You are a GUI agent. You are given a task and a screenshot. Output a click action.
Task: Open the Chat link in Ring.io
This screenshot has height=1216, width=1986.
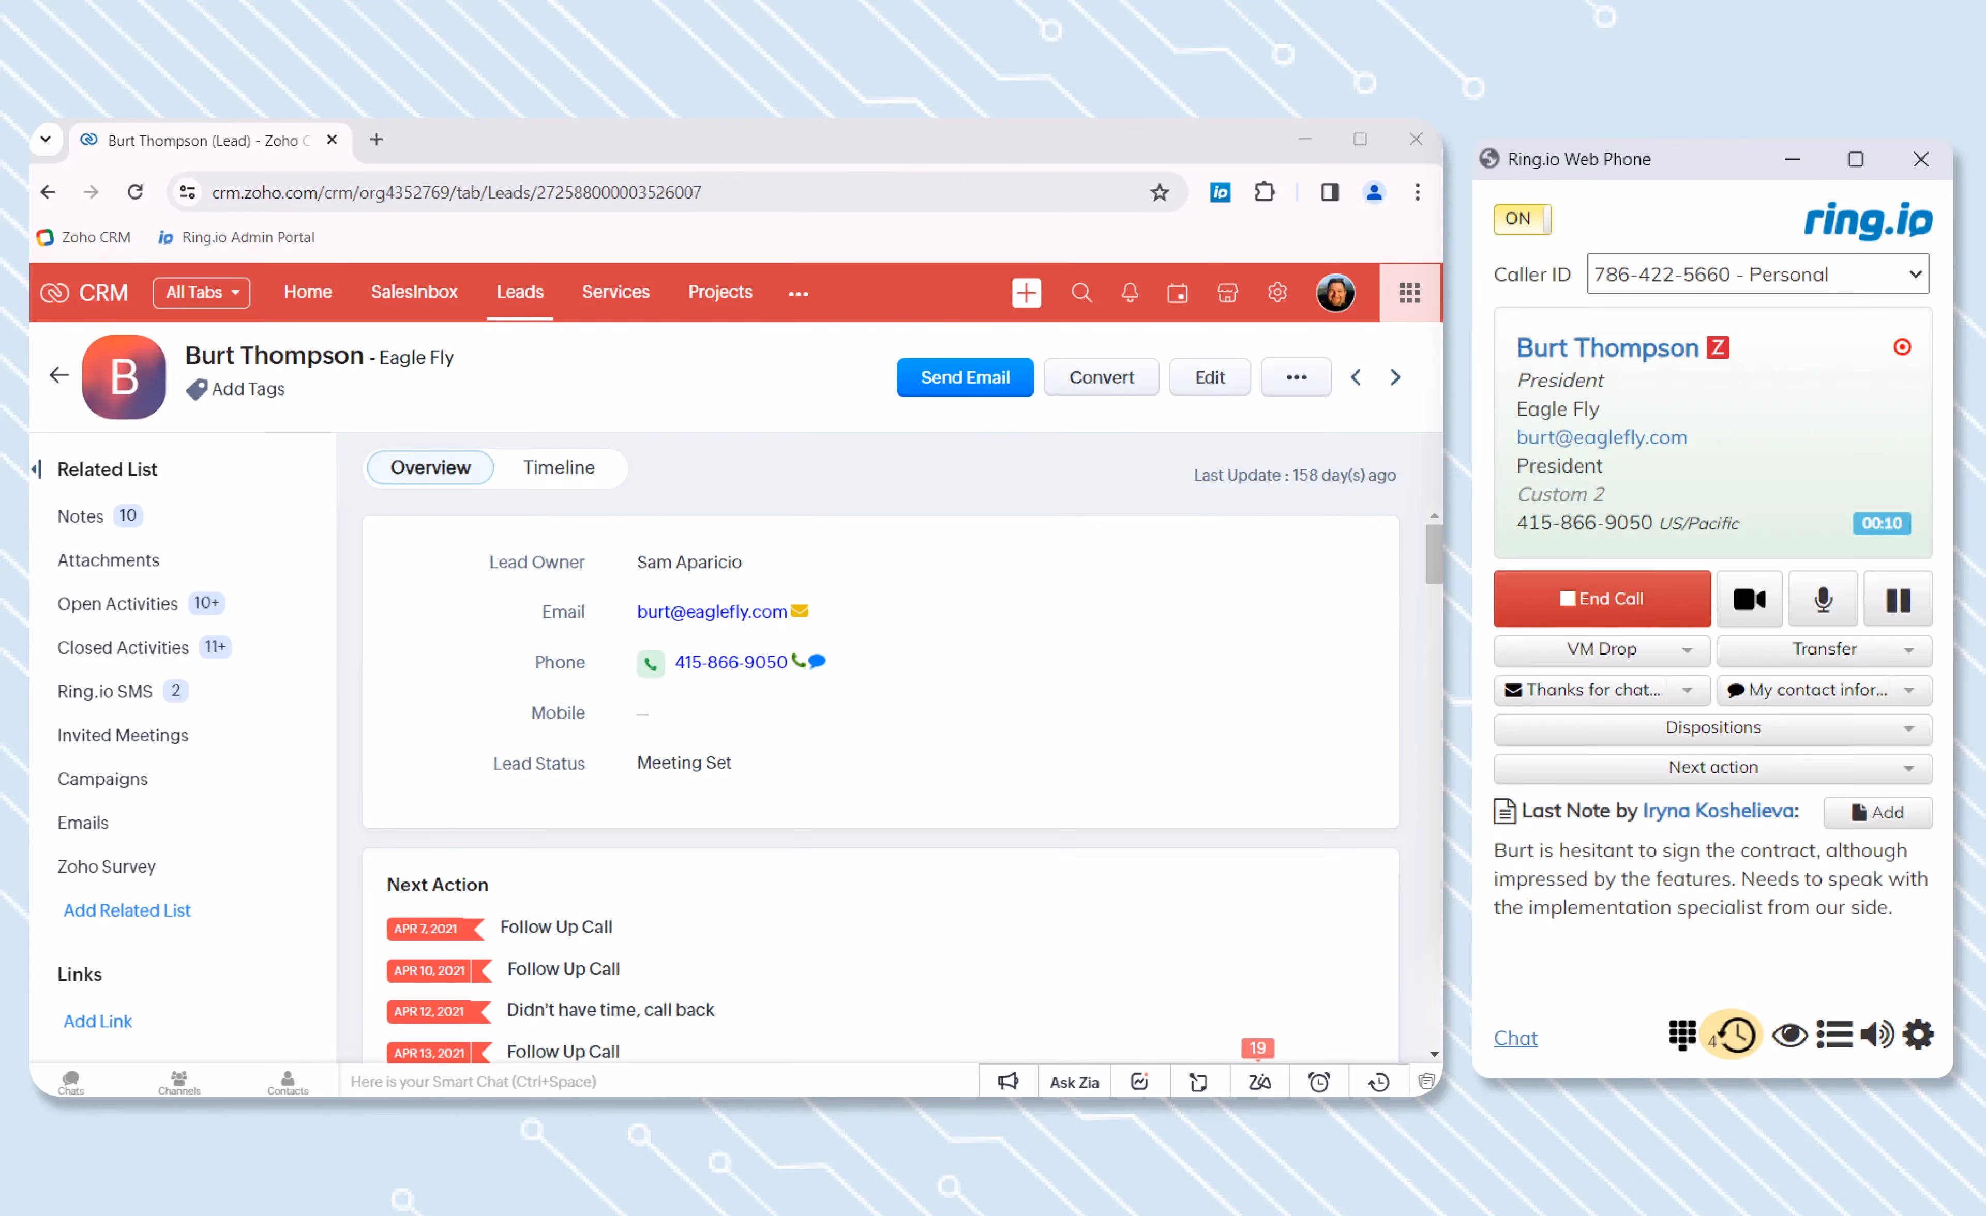(1515, 1038)
